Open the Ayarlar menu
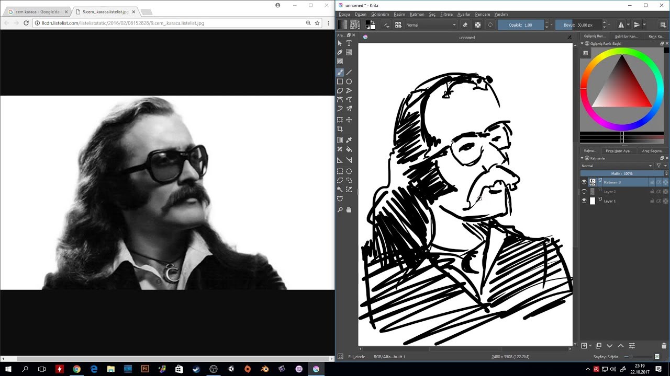Viewport: 670px width, 376px height. click(464, 14)
